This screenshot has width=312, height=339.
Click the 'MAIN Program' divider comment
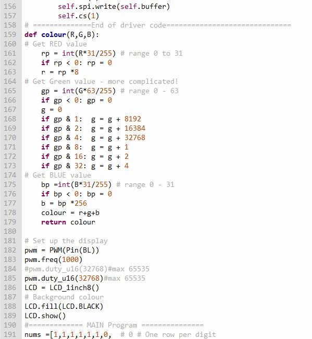tap(114, 325)
